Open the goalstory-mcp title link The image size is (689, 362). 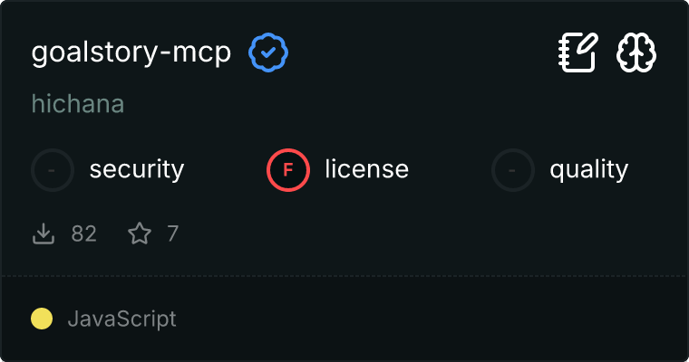131,53
